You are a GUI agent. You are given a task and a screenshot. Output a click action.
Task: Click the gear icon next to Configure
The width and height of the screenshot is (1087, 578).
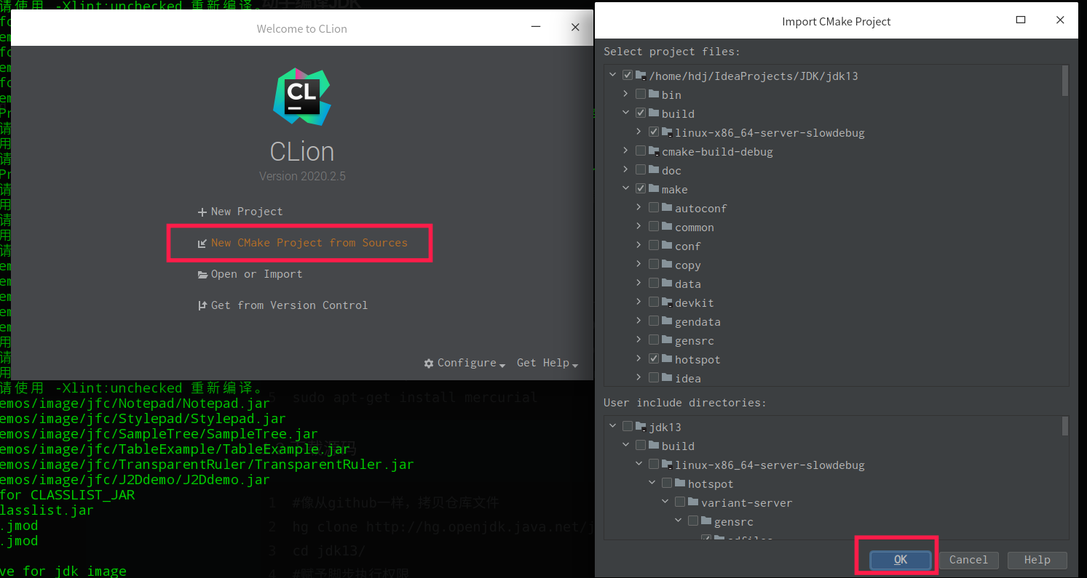point(430,363)
